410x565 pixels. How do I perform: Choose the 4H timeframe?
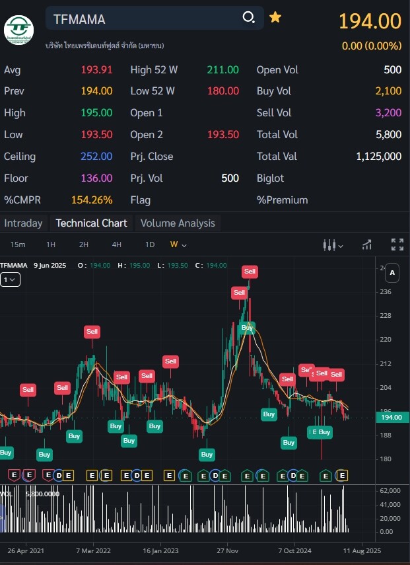tap(117, 245)
